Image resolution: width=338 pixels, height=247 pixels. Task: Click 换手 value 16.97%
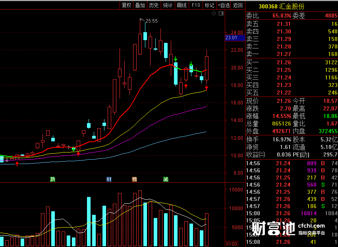click(282, 140)
